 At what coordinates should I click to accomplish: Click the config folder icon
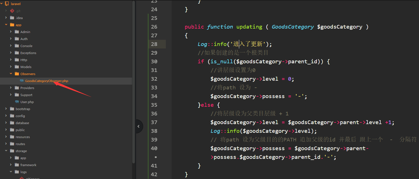pyautogui.click(x=12, y=116)
